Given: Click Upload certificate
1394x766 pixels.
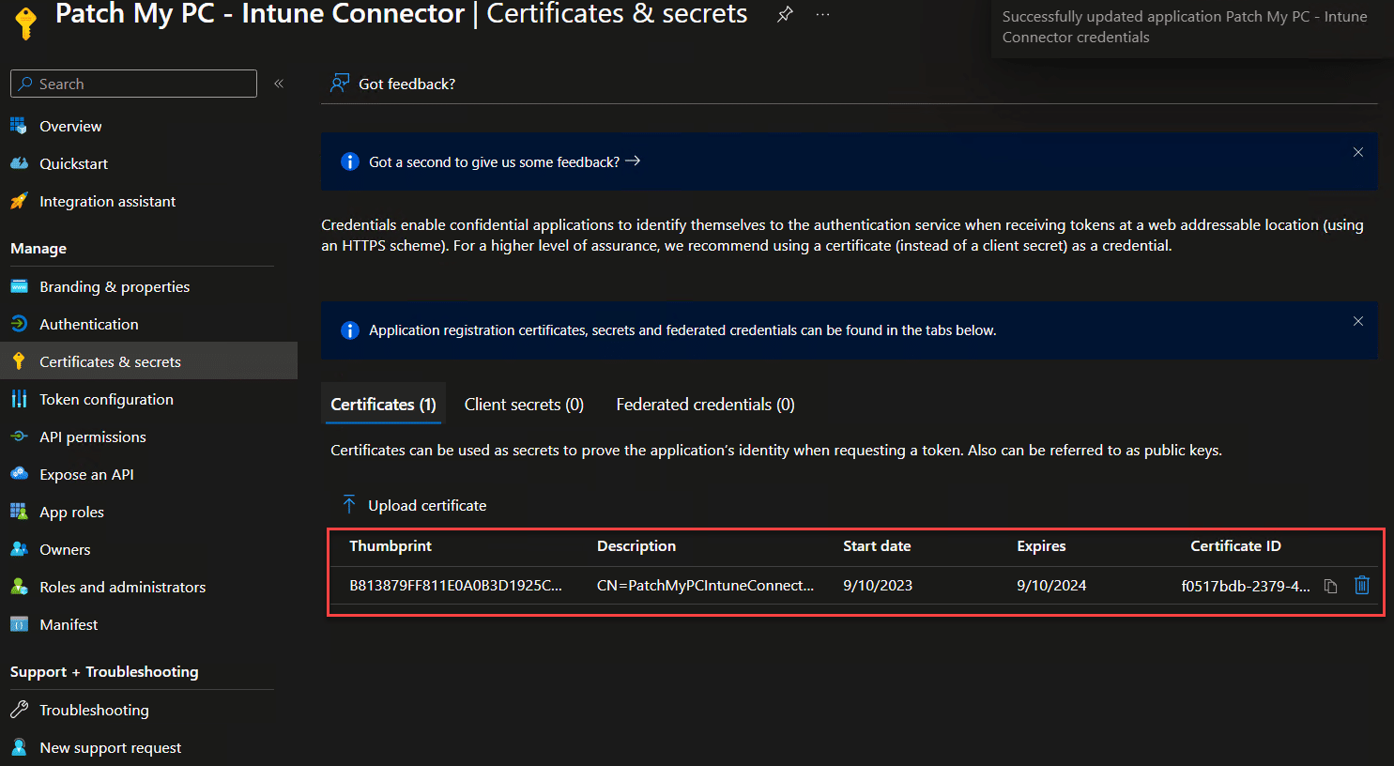Looking at the screenshot, I should (426, 505).
